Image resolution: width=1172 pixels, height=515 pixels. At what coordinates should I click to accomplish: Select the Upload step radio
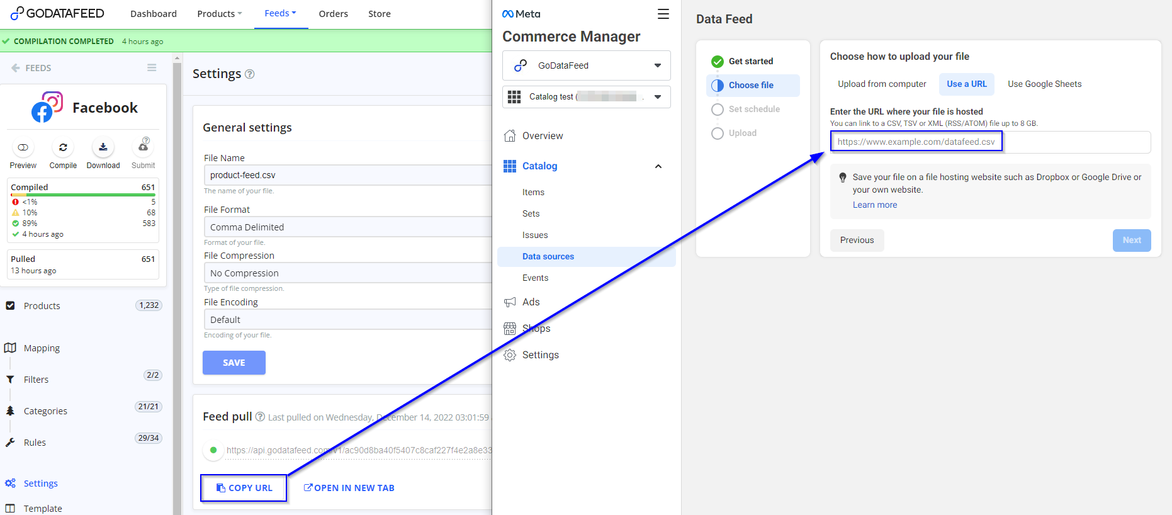click(717, 133)
